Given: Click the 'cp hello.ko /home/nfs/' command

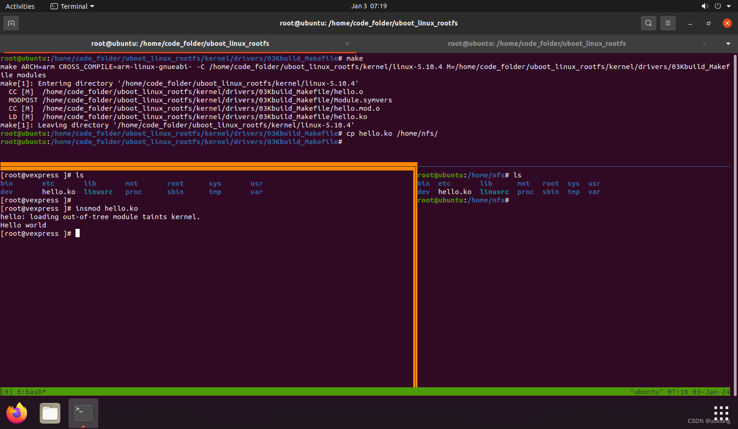Looking at the screenshot, I should (x=392, y=133).
